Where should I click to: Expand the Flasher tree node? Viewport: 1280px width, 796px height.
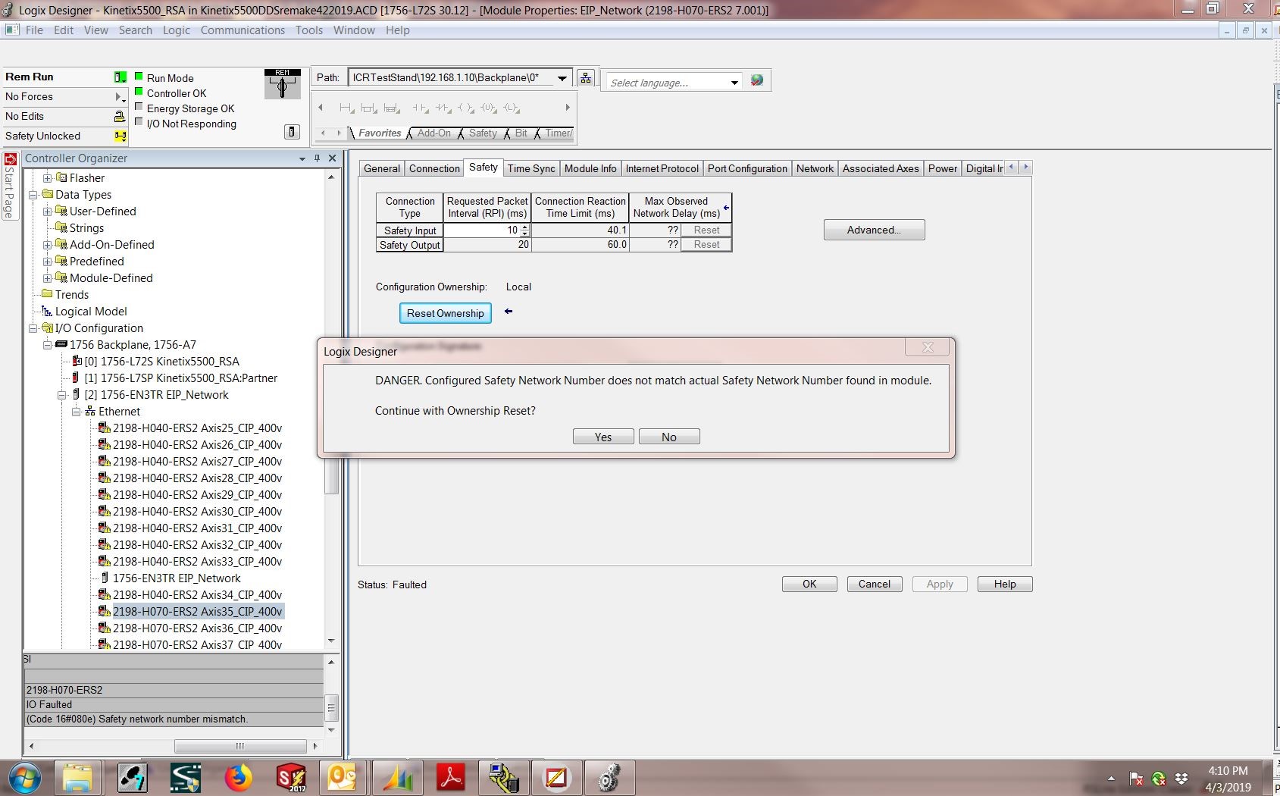click(x=47, y=178)
